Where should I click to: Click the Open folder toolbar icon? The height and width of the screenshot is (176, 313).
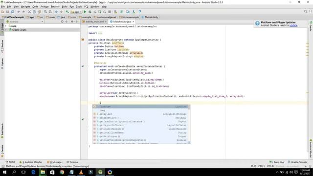coord(2,12)
